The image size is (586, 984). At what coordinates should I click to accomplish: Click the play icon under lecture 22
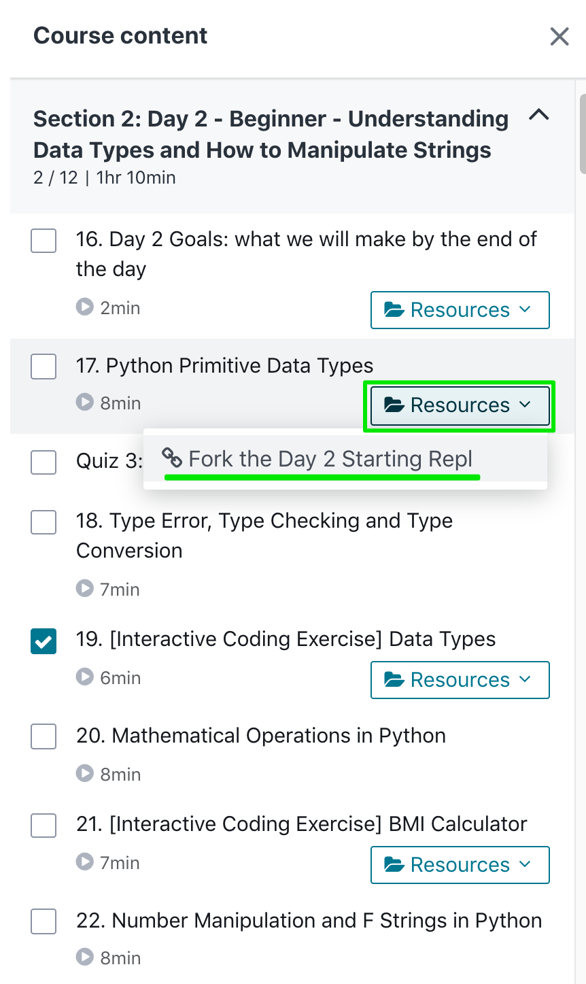(84, 957)
